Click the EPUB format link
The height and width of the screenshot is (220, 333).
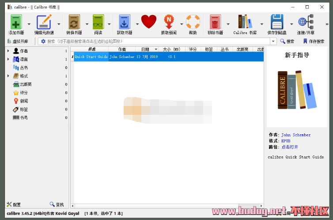[x=286, y=141]
